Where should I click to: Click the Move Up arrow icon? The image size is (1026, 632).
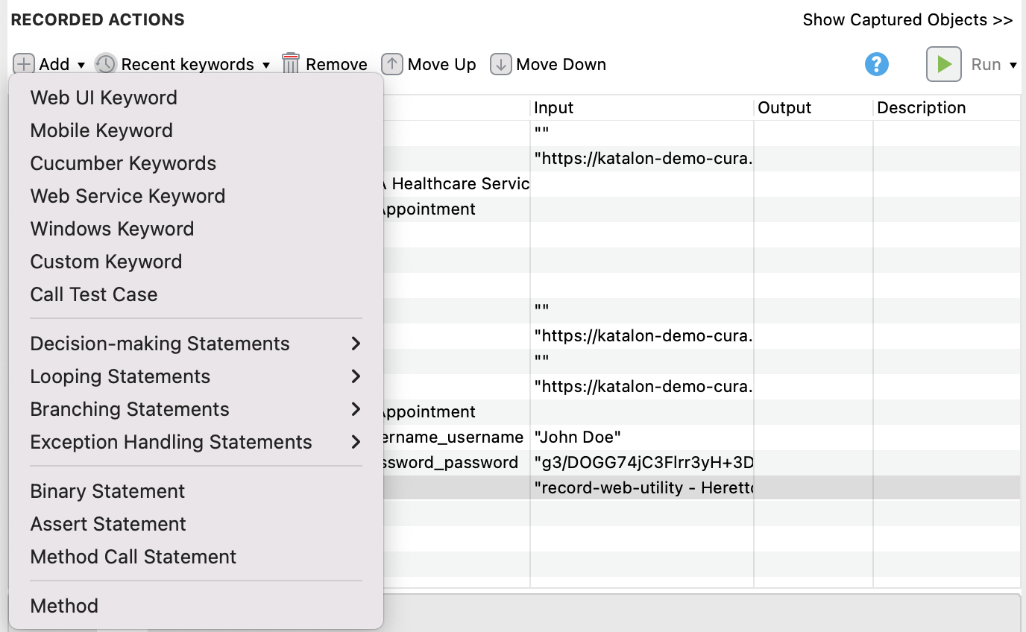tap(392, 64)
